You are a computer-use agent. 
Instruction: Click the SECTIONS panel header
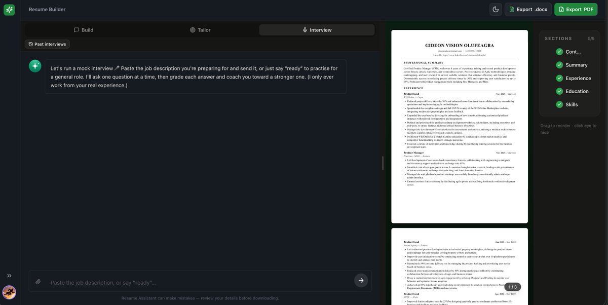(558, 39)
